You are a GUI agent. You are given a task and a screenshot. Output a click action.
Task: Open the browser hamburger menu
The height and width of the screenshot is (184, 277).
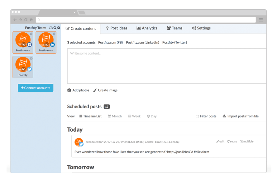(x=261, y=20)
